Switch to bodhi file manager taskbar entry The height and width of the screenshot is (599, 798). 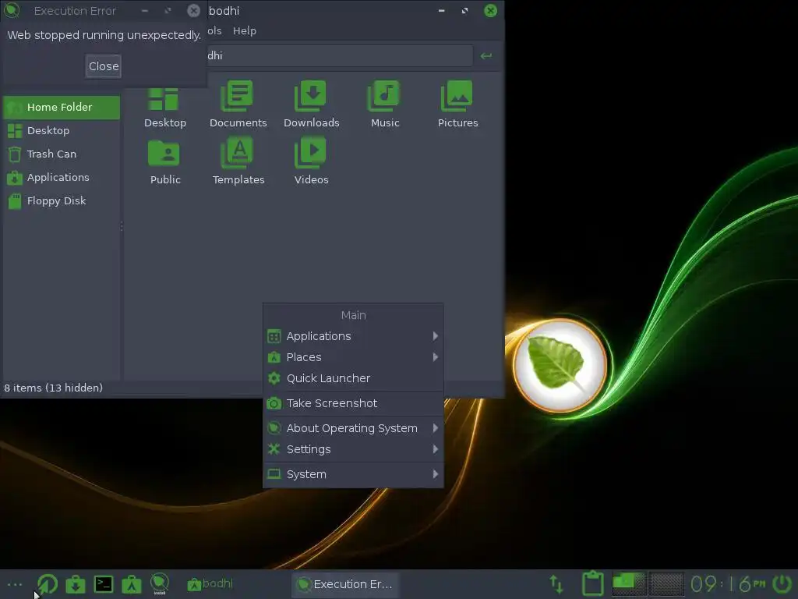(x=210, y=584)
